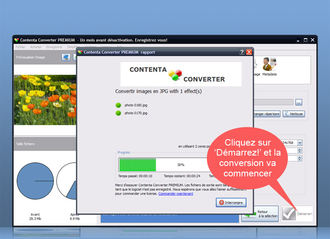Select the flower preview image

tap(45, 100)
